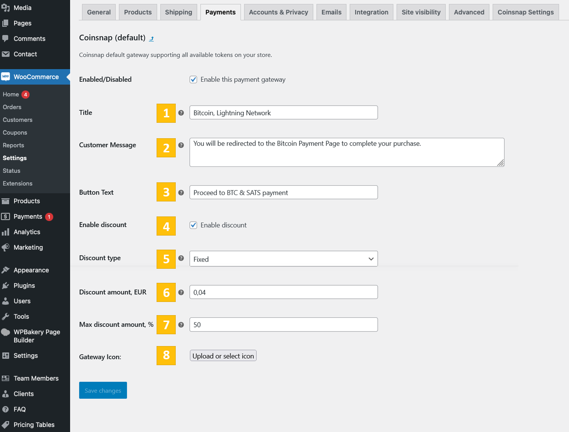This screenshot has height=432, width=569.
Task: Open WooCommerce Home submenu link
Action: coord(11,95)
